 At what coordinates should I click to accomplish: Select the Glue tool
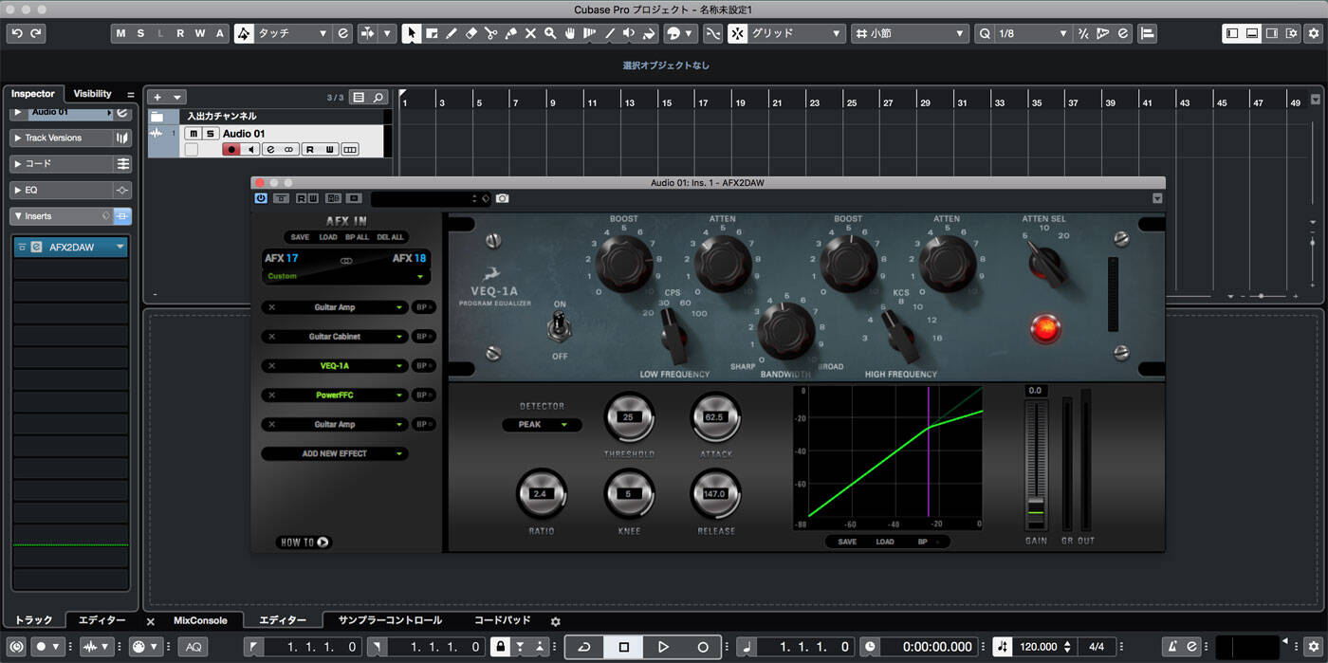(511, 33)
